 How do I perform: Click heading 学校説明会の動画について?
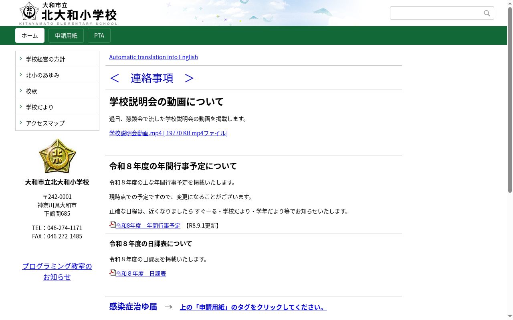166,102
